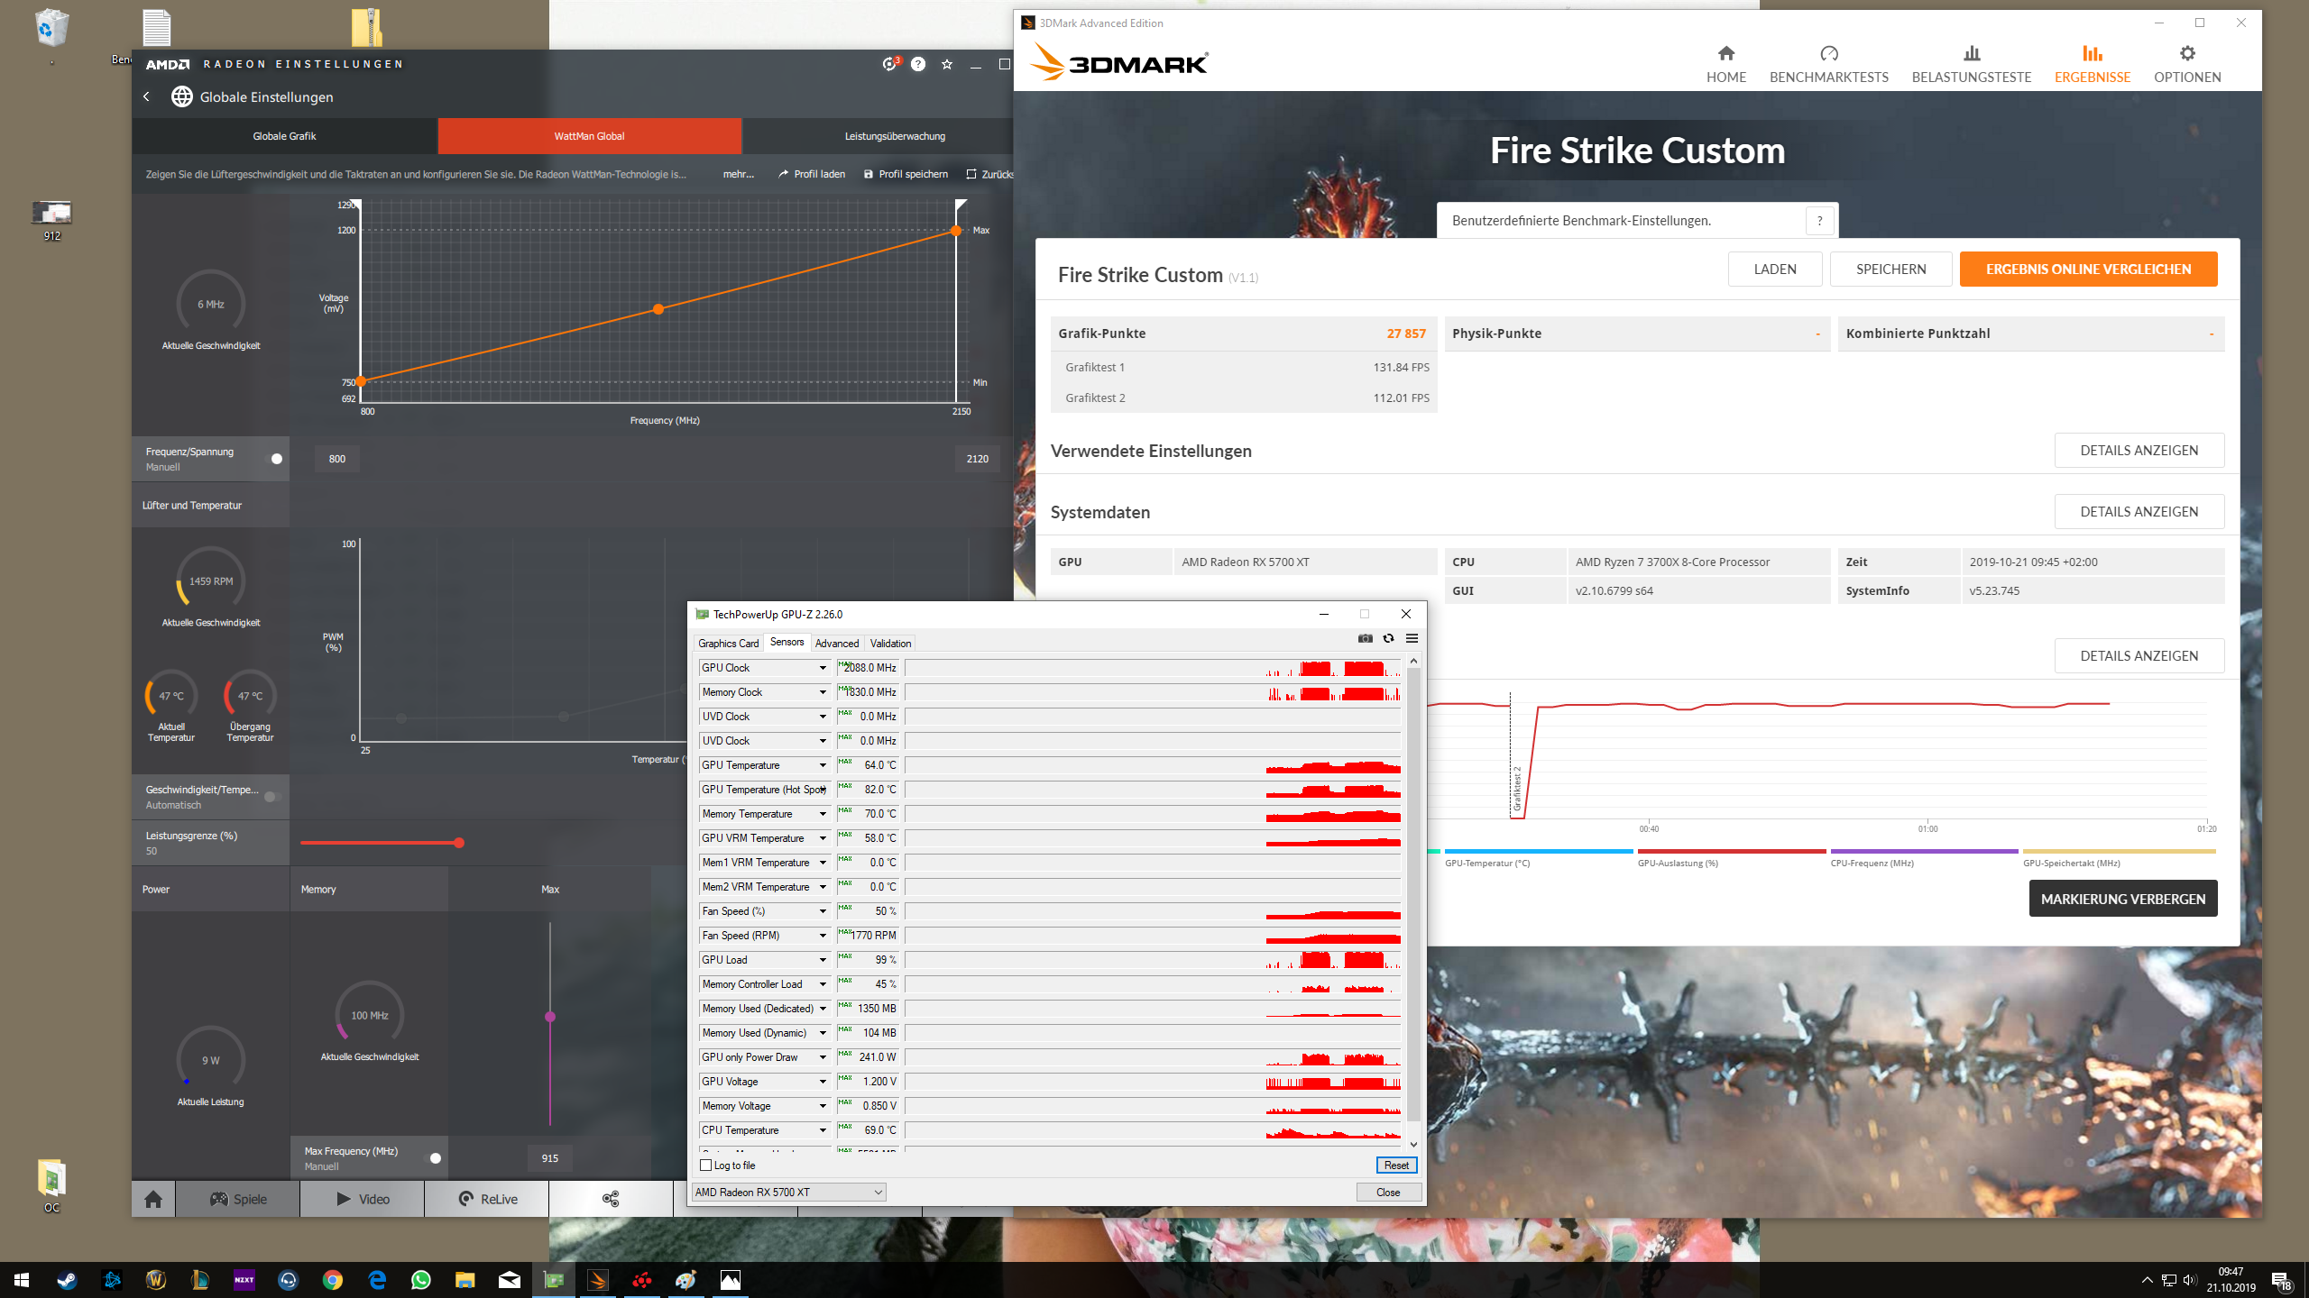This screenshot has height=1298, width=2309.
Task: Go back in Radeon settings
Action: [x=146, y=96]
